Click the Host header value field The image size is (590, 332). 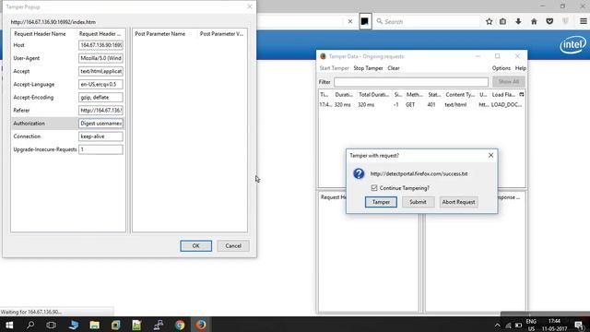pos(100,45)
